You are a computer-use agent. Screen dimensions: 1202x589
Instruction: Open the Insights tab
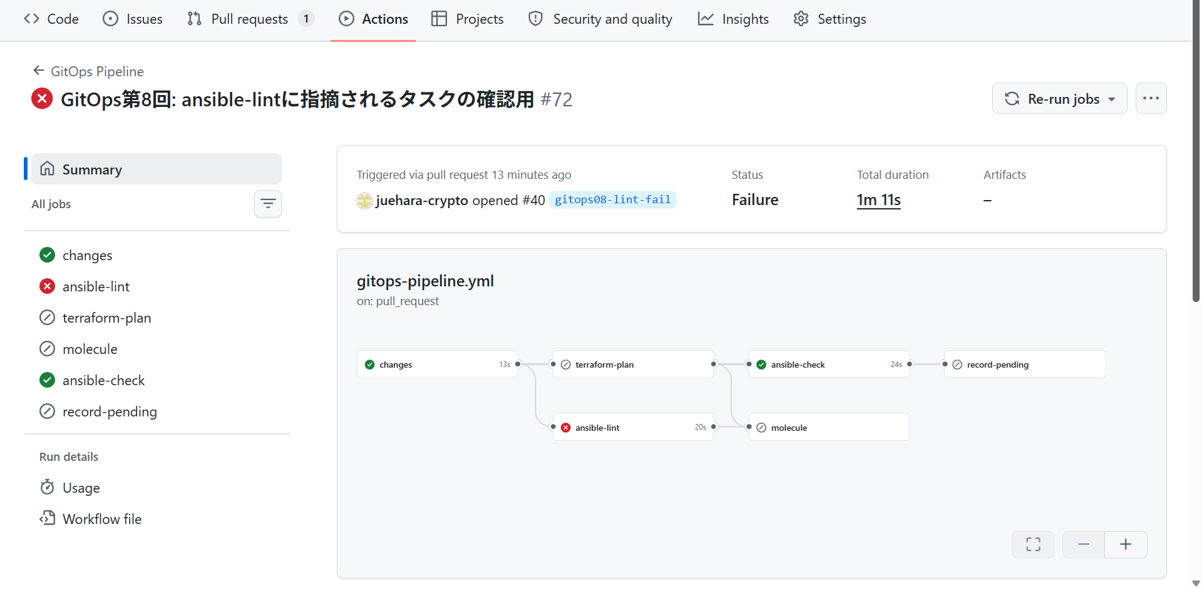pyautogui.click(x=733, y=19)
